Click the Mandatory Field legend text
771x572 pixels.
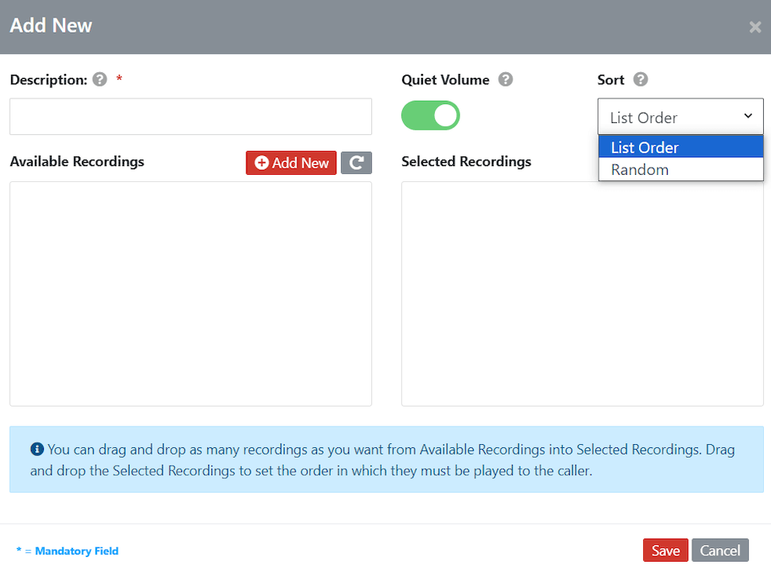[68, 551]
